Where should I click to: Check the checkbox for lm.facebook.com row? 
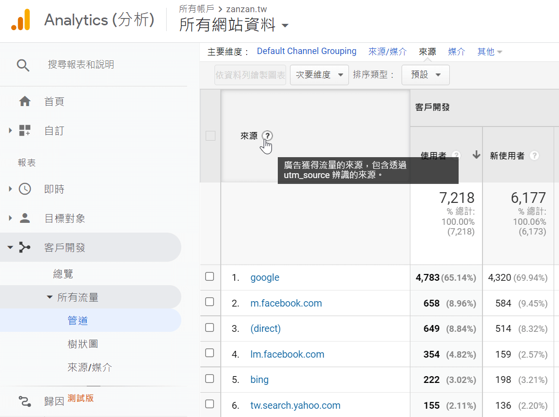(x=210, y=353)
